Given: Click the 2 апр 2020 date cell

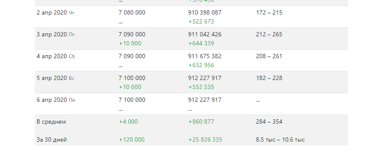Looking at the screenshot, I should click(55, 13).
